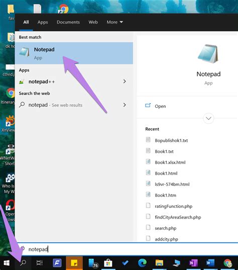
Task: Click the Chrome shortcut on desktop top
Action: click(x=63, y=9)
